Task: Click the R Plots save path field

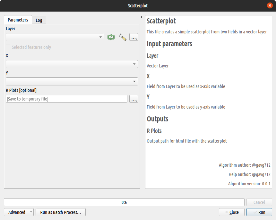Action: tap(66, 99)
